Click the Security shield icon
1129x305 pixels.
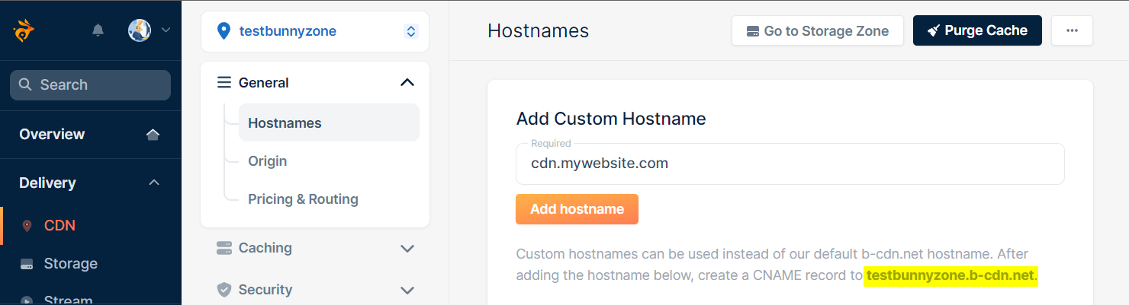pyautogui.click(x=224, y=290)
